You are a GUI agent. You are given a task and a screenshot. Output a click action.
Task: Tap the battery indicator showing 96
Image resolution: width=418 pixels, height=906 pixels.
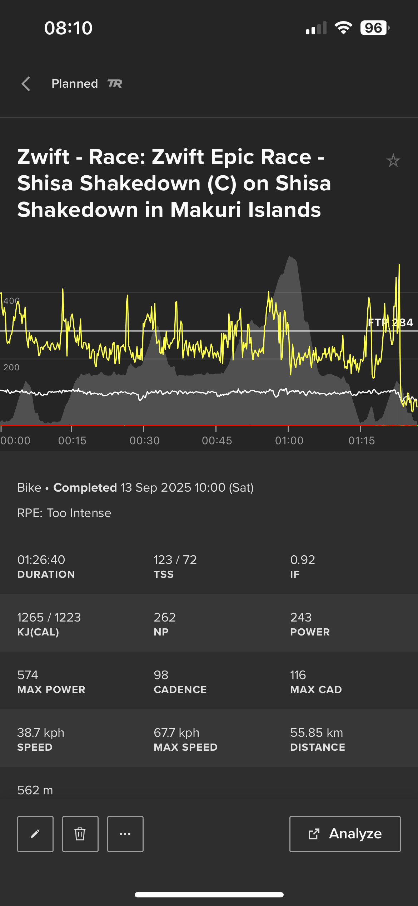(375, 28)
